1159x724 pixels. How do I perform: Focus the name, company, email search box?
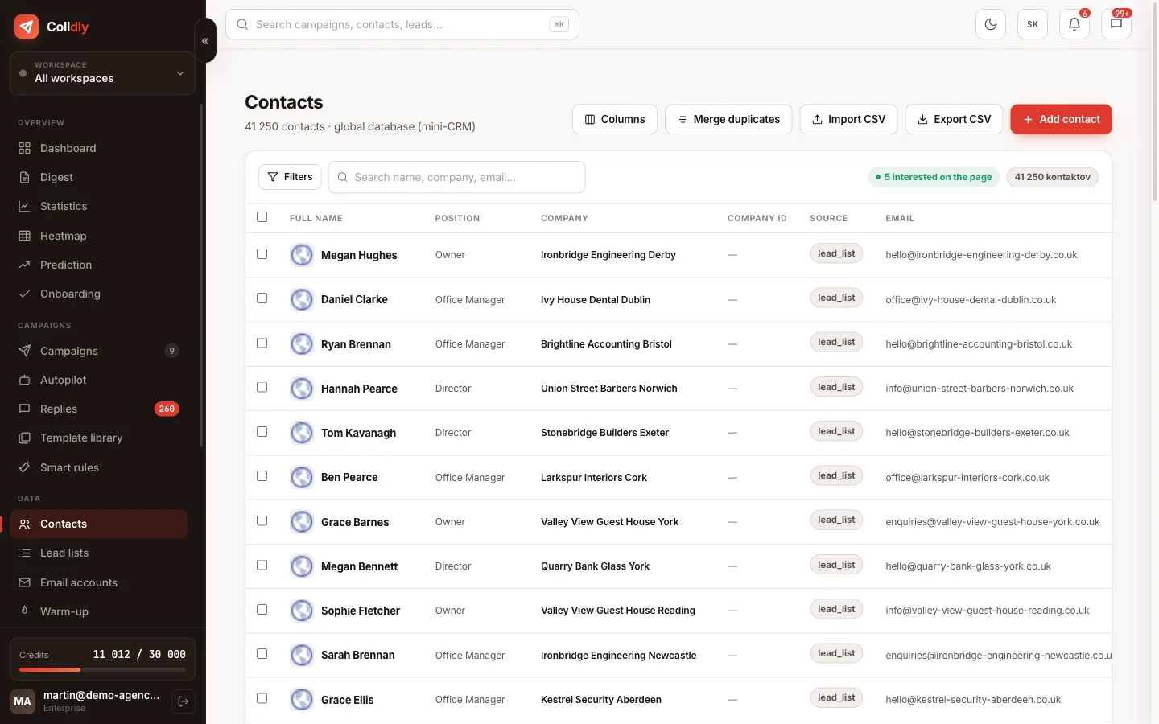click(456, 177)
